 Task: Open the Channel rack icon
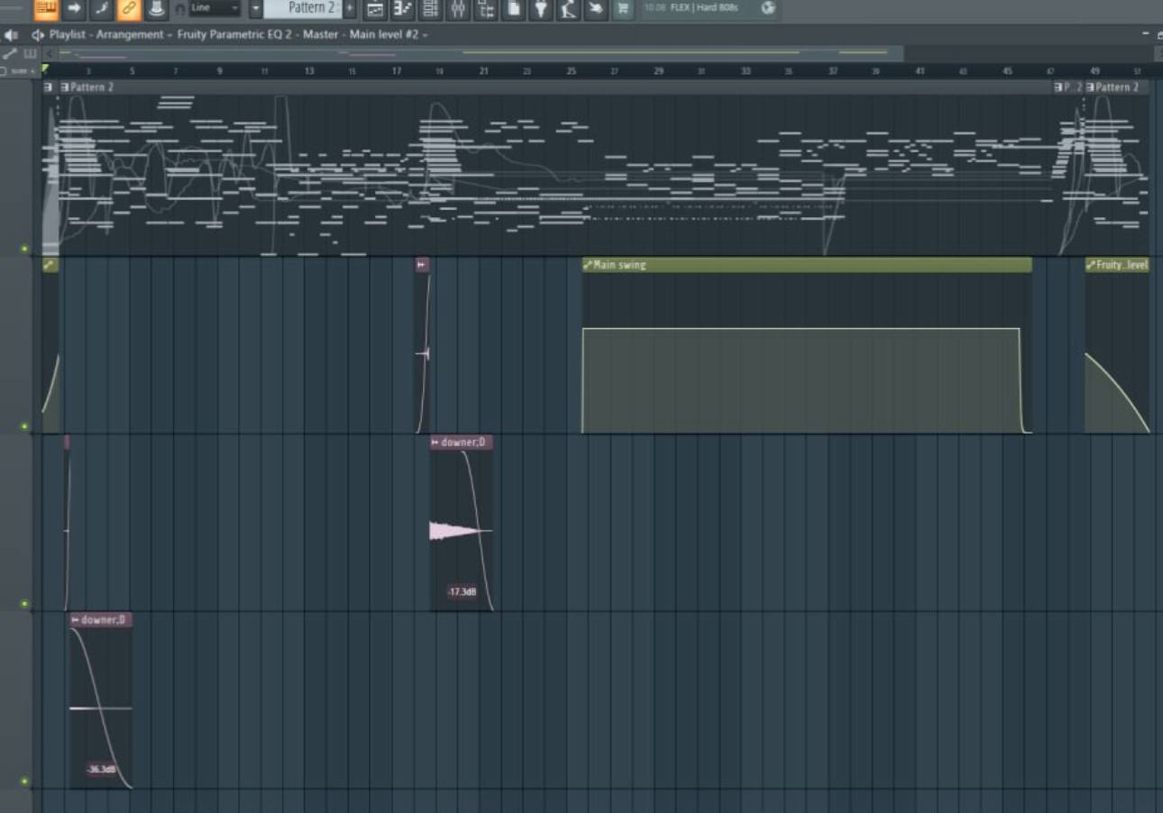[430, 9]
